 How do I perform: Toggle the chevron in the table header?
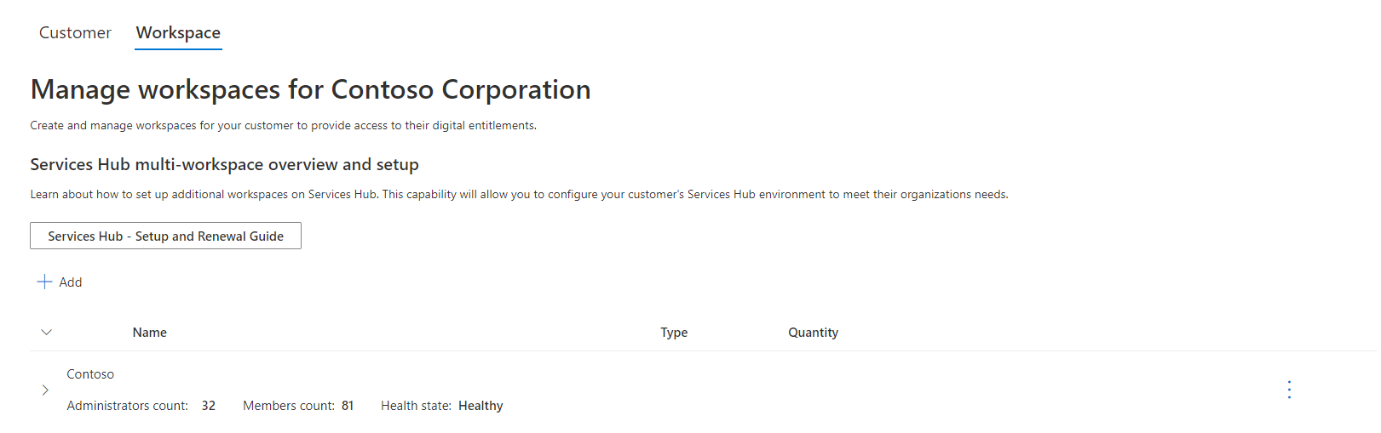(x=47, y=333)
